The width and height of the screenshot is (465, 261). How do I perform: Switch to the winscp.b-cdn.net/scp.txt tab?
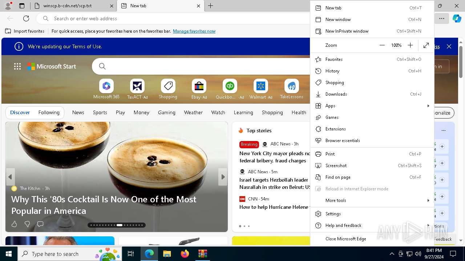(x=73, y=6)
